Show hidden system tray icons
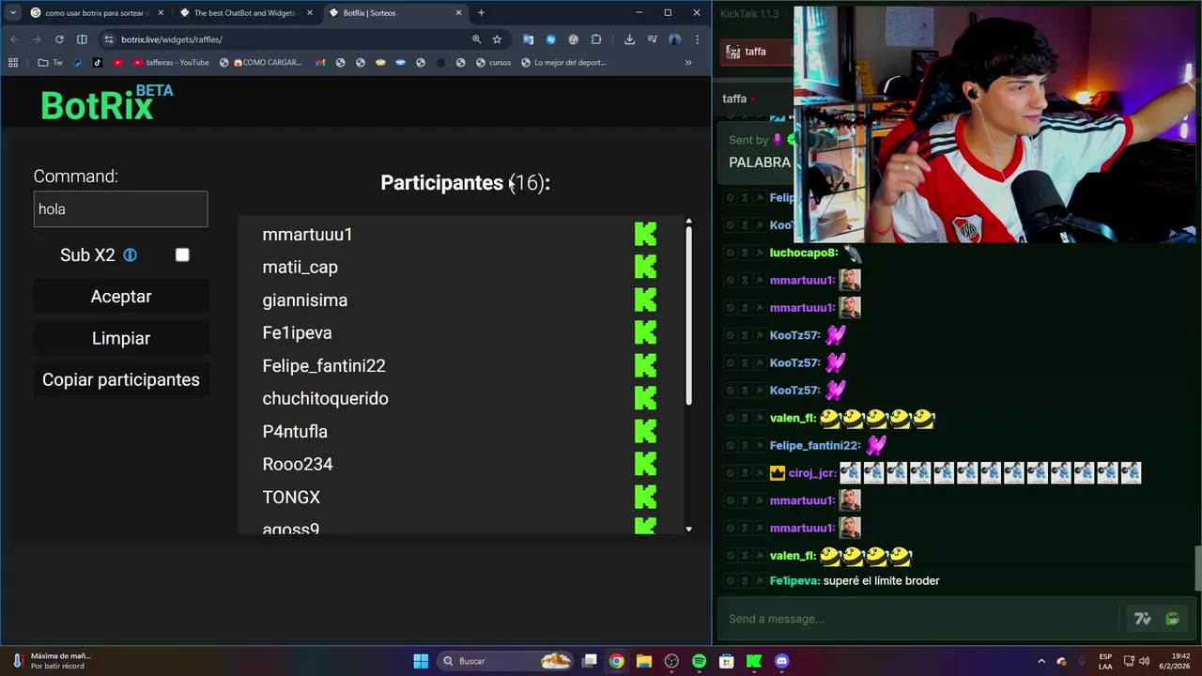Viewport: 1202px width, 676px height. [1041, 661]
